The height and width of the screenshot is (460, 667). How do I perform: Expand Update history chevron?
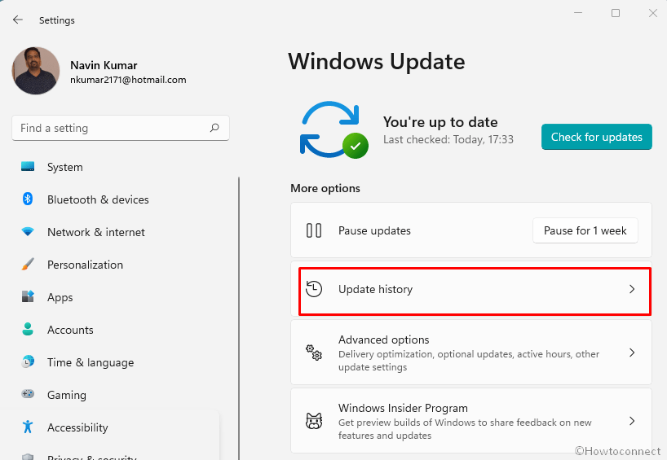(632, 289)
